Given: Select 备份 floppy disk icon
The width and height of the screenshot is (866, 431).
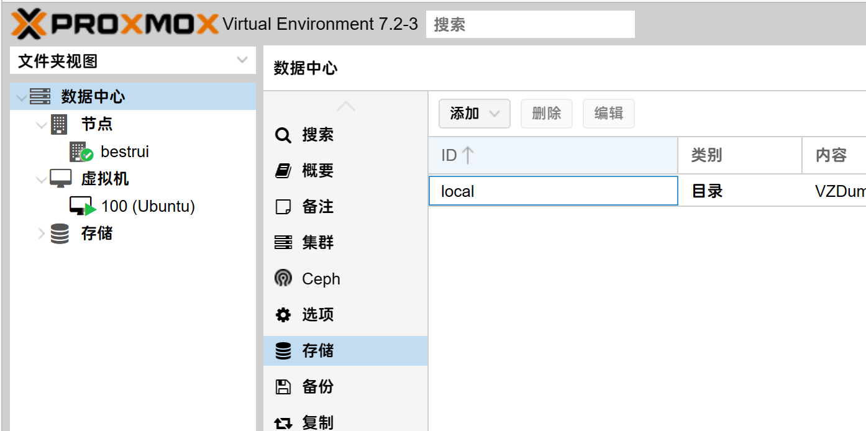Looking at the screenshot, I should [283, 387].
